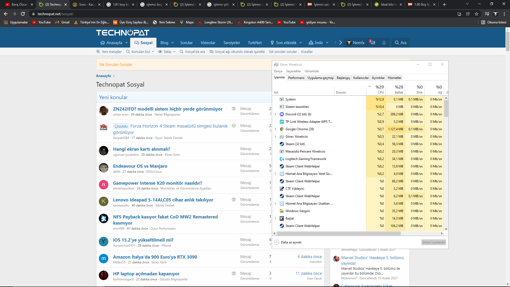This screenshot has width=510, height=287.
Task: Expand the Google Chrome (28) process group
Action: [275, 129]
